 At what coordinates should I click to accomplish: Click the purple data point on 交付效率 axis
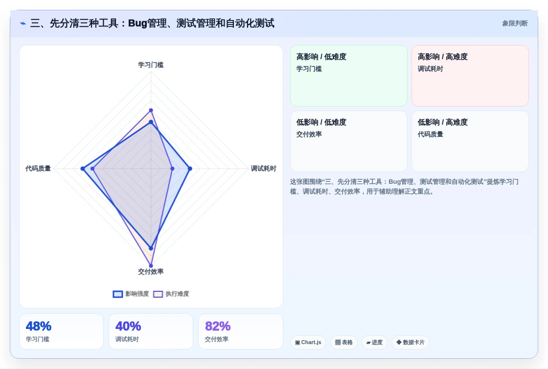tap(151, 266)
